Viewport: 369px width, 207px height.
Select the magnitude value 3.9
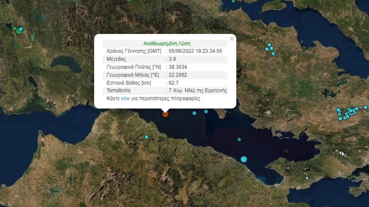pyautogui.click(x=172, y=59)
